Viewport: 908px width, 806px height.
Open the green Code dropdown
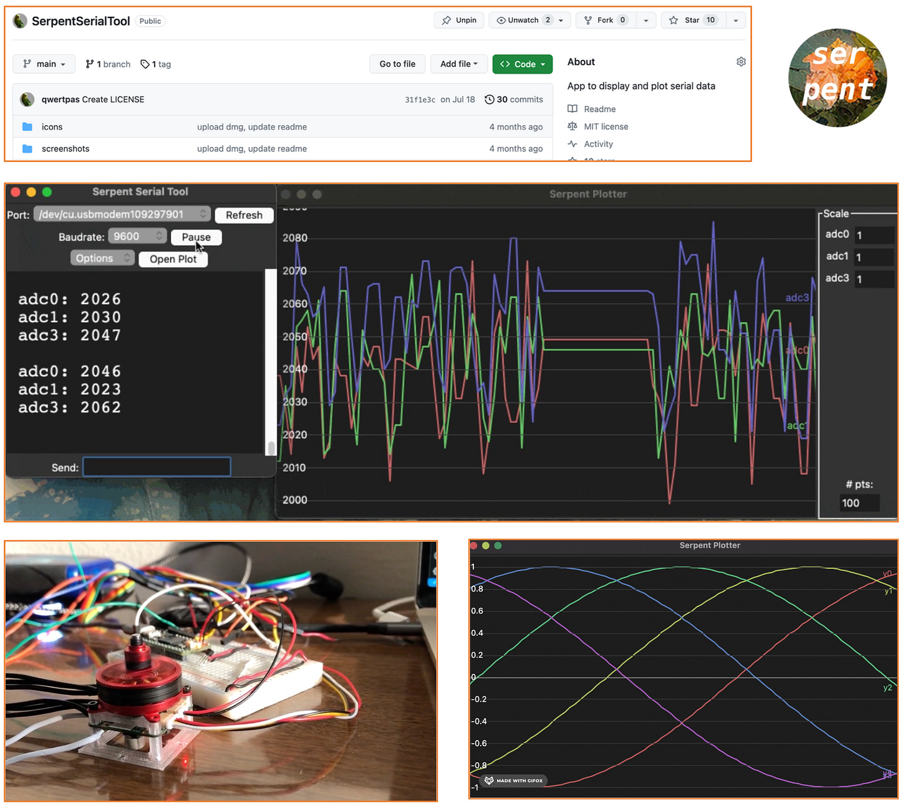(x=523, y=64)
